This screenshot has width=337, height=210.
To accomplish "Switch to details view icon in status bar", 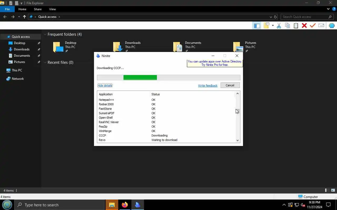I will (327, 190).
